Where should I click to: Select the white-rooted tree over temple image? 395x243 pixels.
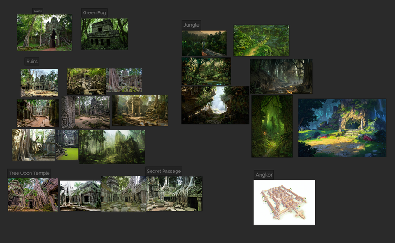80,196
